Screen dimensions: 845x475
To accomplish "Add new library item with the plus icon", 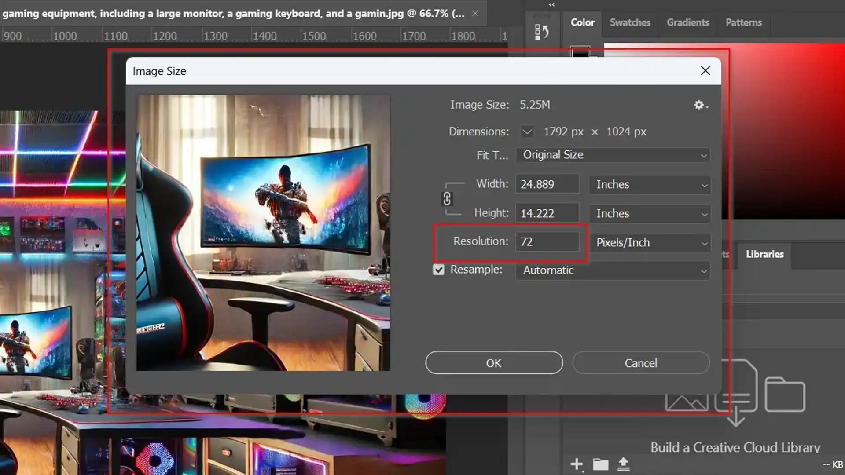I will coord(577,464).
